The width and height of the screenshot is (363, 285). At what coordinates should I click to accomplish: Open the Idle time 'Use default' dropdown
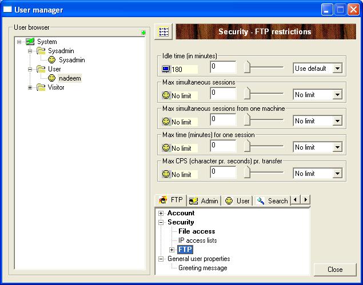pos(337,69)
